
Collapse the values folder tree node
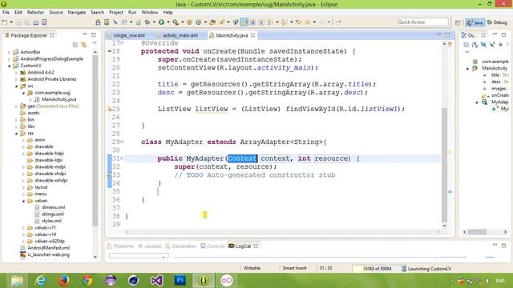pyautogui.click(x=23, y=201)
